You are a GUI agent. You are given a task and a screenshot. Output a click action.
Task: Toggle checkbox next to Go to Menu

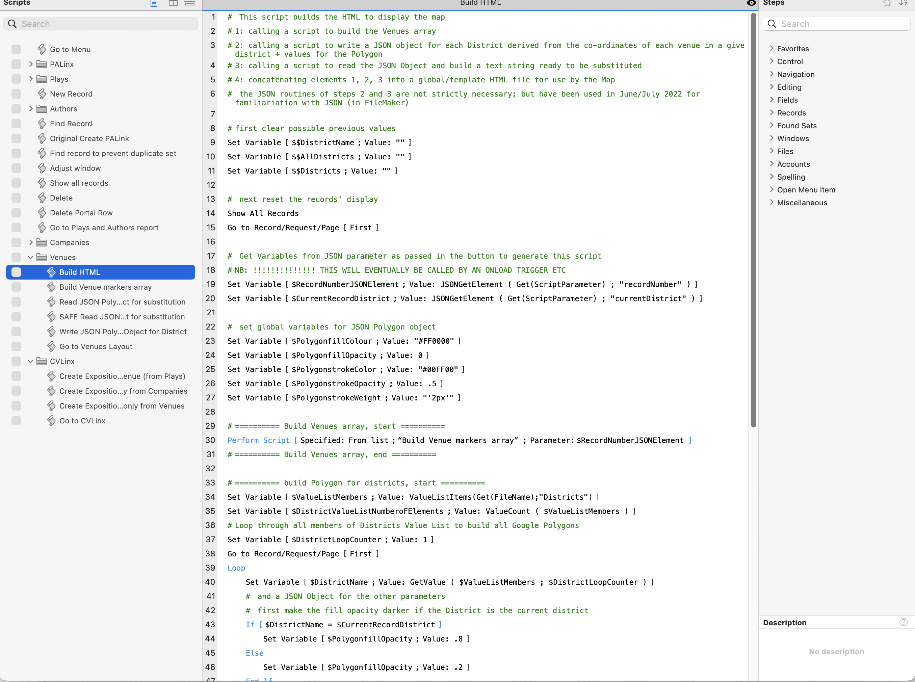(17, 50)
